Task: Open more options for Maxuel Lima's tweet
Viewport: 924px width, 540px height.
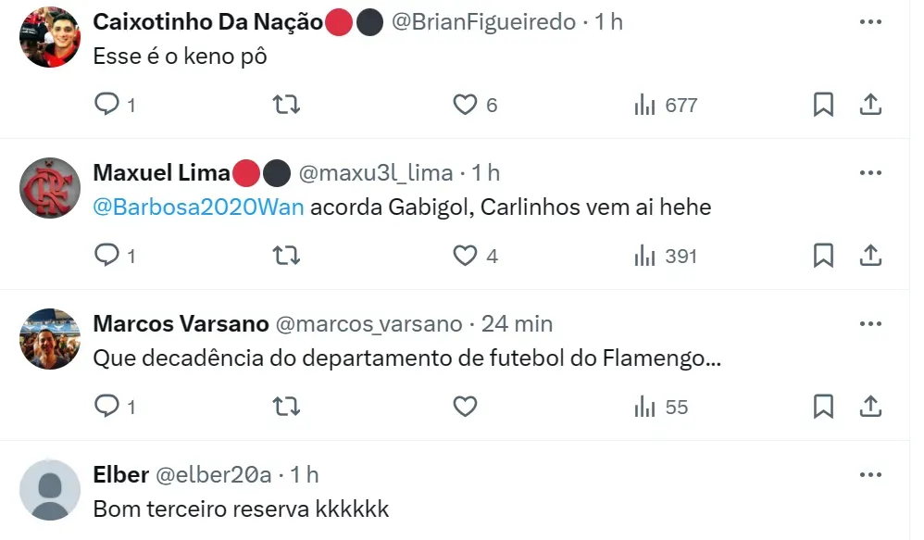Action: coord(870,172)
